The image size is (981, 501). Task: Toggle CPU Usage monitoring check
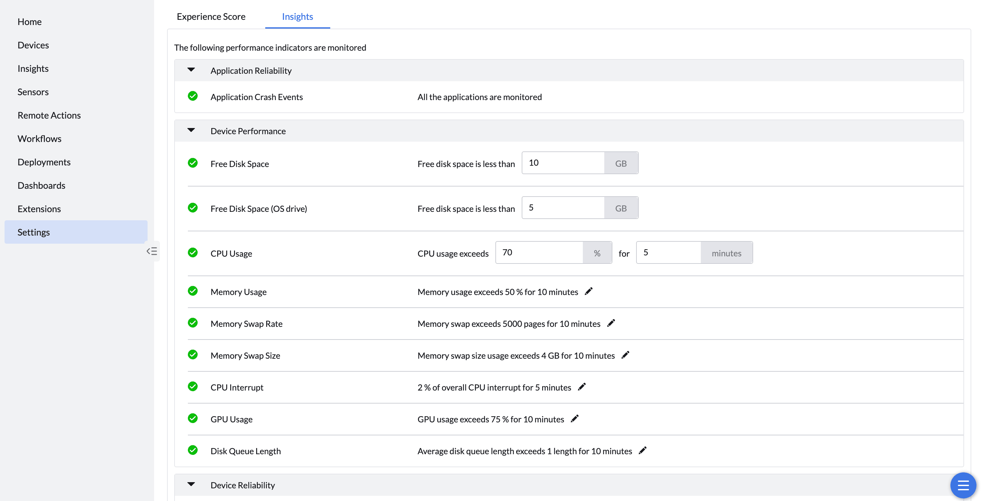point(193,253)
